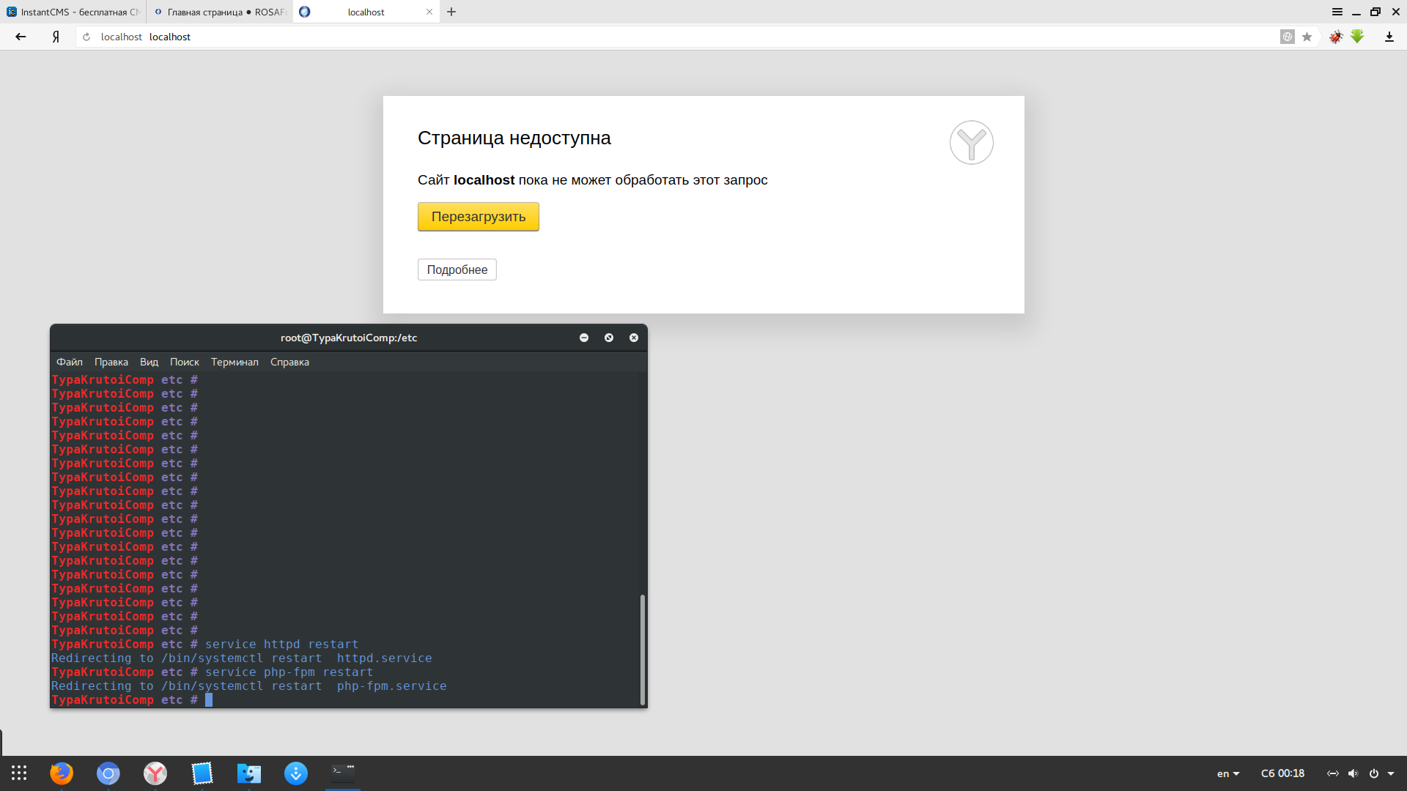Launch Firefox from the taskbar
Image resolution: width=1407 pixels, height=791 pixels.
(x=62, y=773)
